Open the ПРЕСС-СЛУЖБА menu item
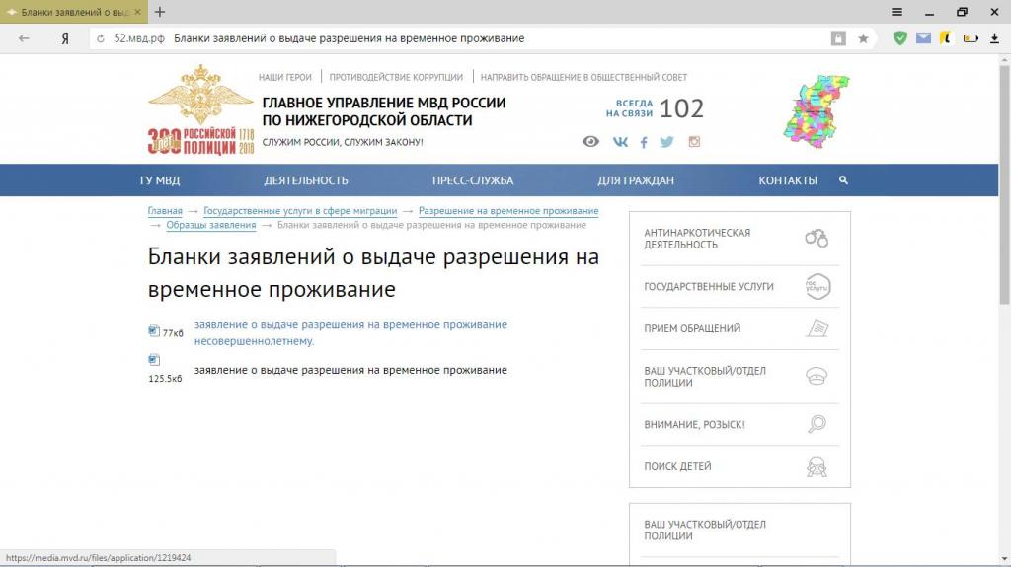This screenshot has height=567, width=1011. (x=473, y=180)
